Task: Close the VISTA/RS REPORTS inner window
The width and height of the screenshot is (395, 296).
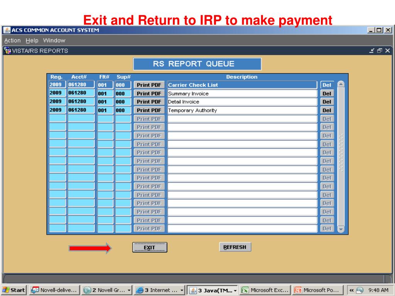Action: pyautogui.click(x=388, y=50)
